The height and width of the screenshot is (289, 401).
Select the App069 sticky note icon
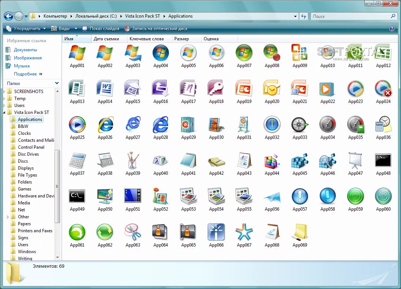[300, 232]
